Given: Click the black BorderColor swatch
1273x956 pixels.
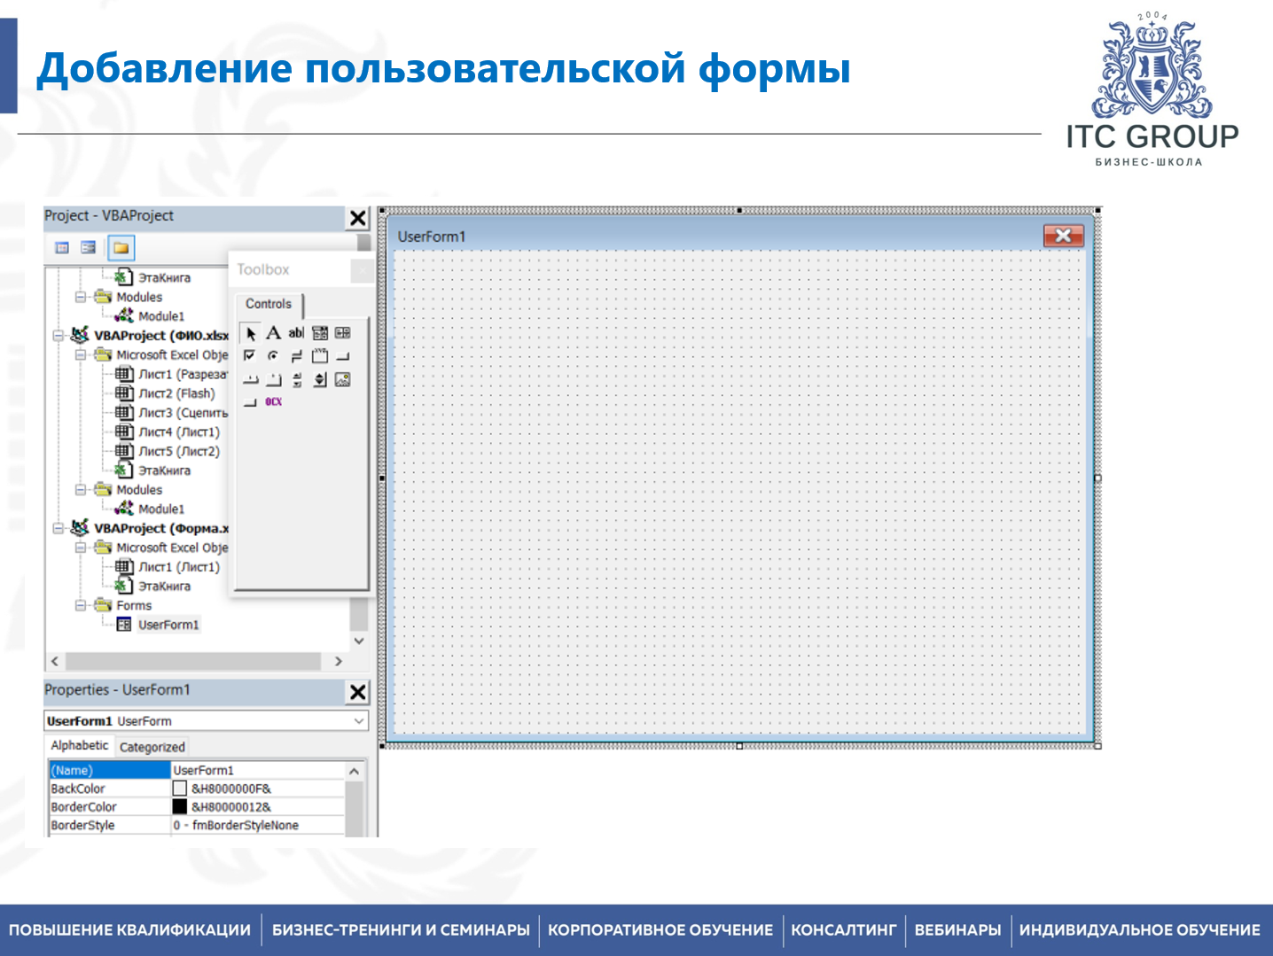Looking at the screenshot, I should (x=179, y=807).
